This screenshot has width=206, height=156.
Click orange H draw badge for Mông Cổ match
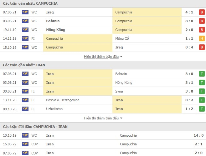[202, 38]
